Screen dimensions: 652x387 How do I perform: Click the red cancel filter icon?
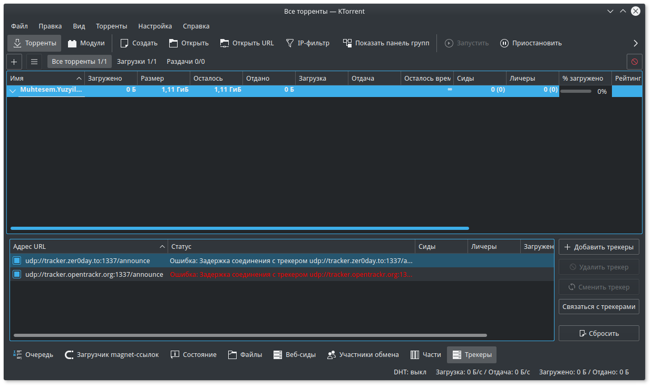click(x=634, y=62)
